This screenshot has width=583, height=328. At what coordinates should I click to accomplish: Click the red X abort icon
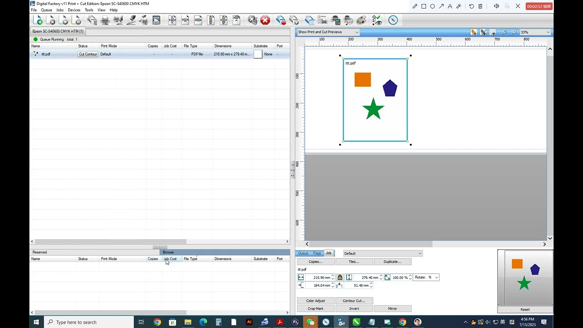(x=265, y=20)
